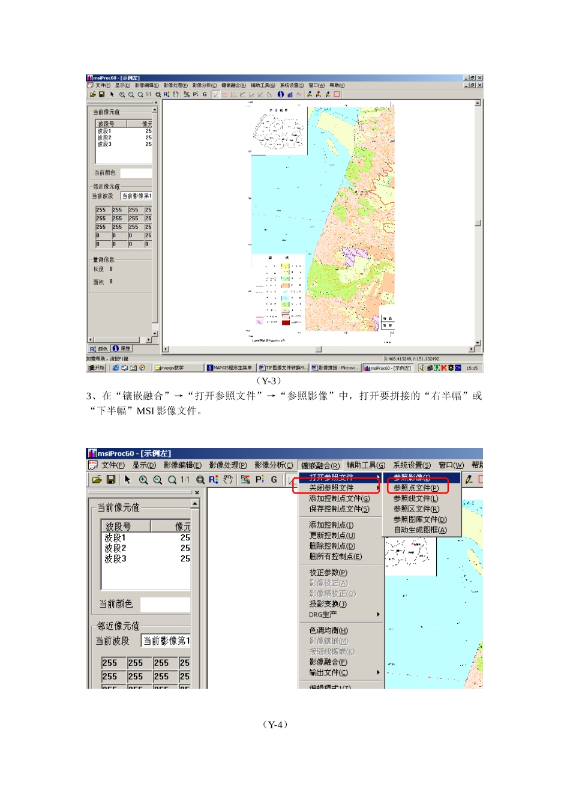This screenshot has width=570, height=807.
Task: Select the 颜色 tab in figure Y-3 panel
Action: [x=98, y=349]
